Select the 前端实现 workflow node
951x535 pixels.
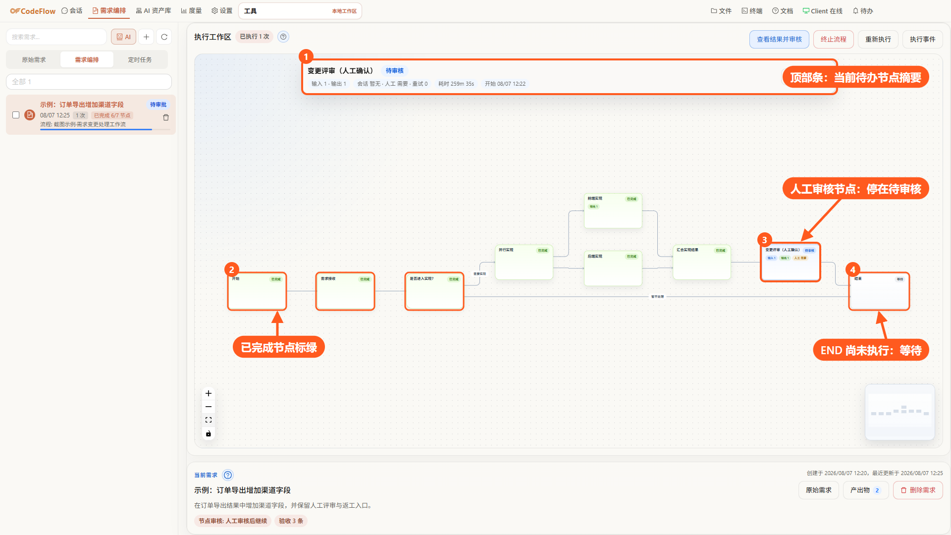(x=613, y=211)
